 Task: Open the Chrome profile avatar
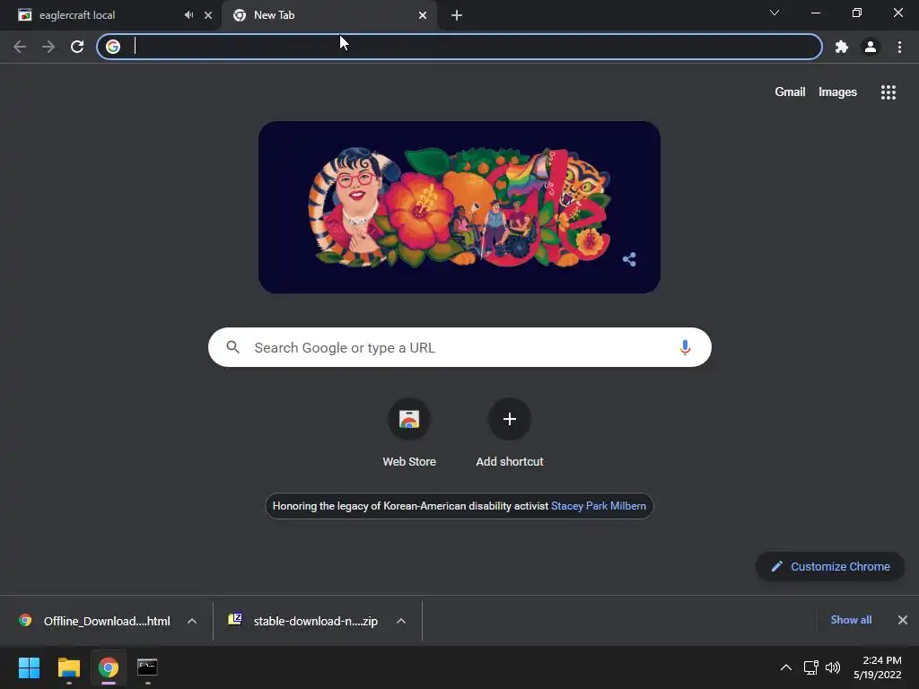[871, 47]
